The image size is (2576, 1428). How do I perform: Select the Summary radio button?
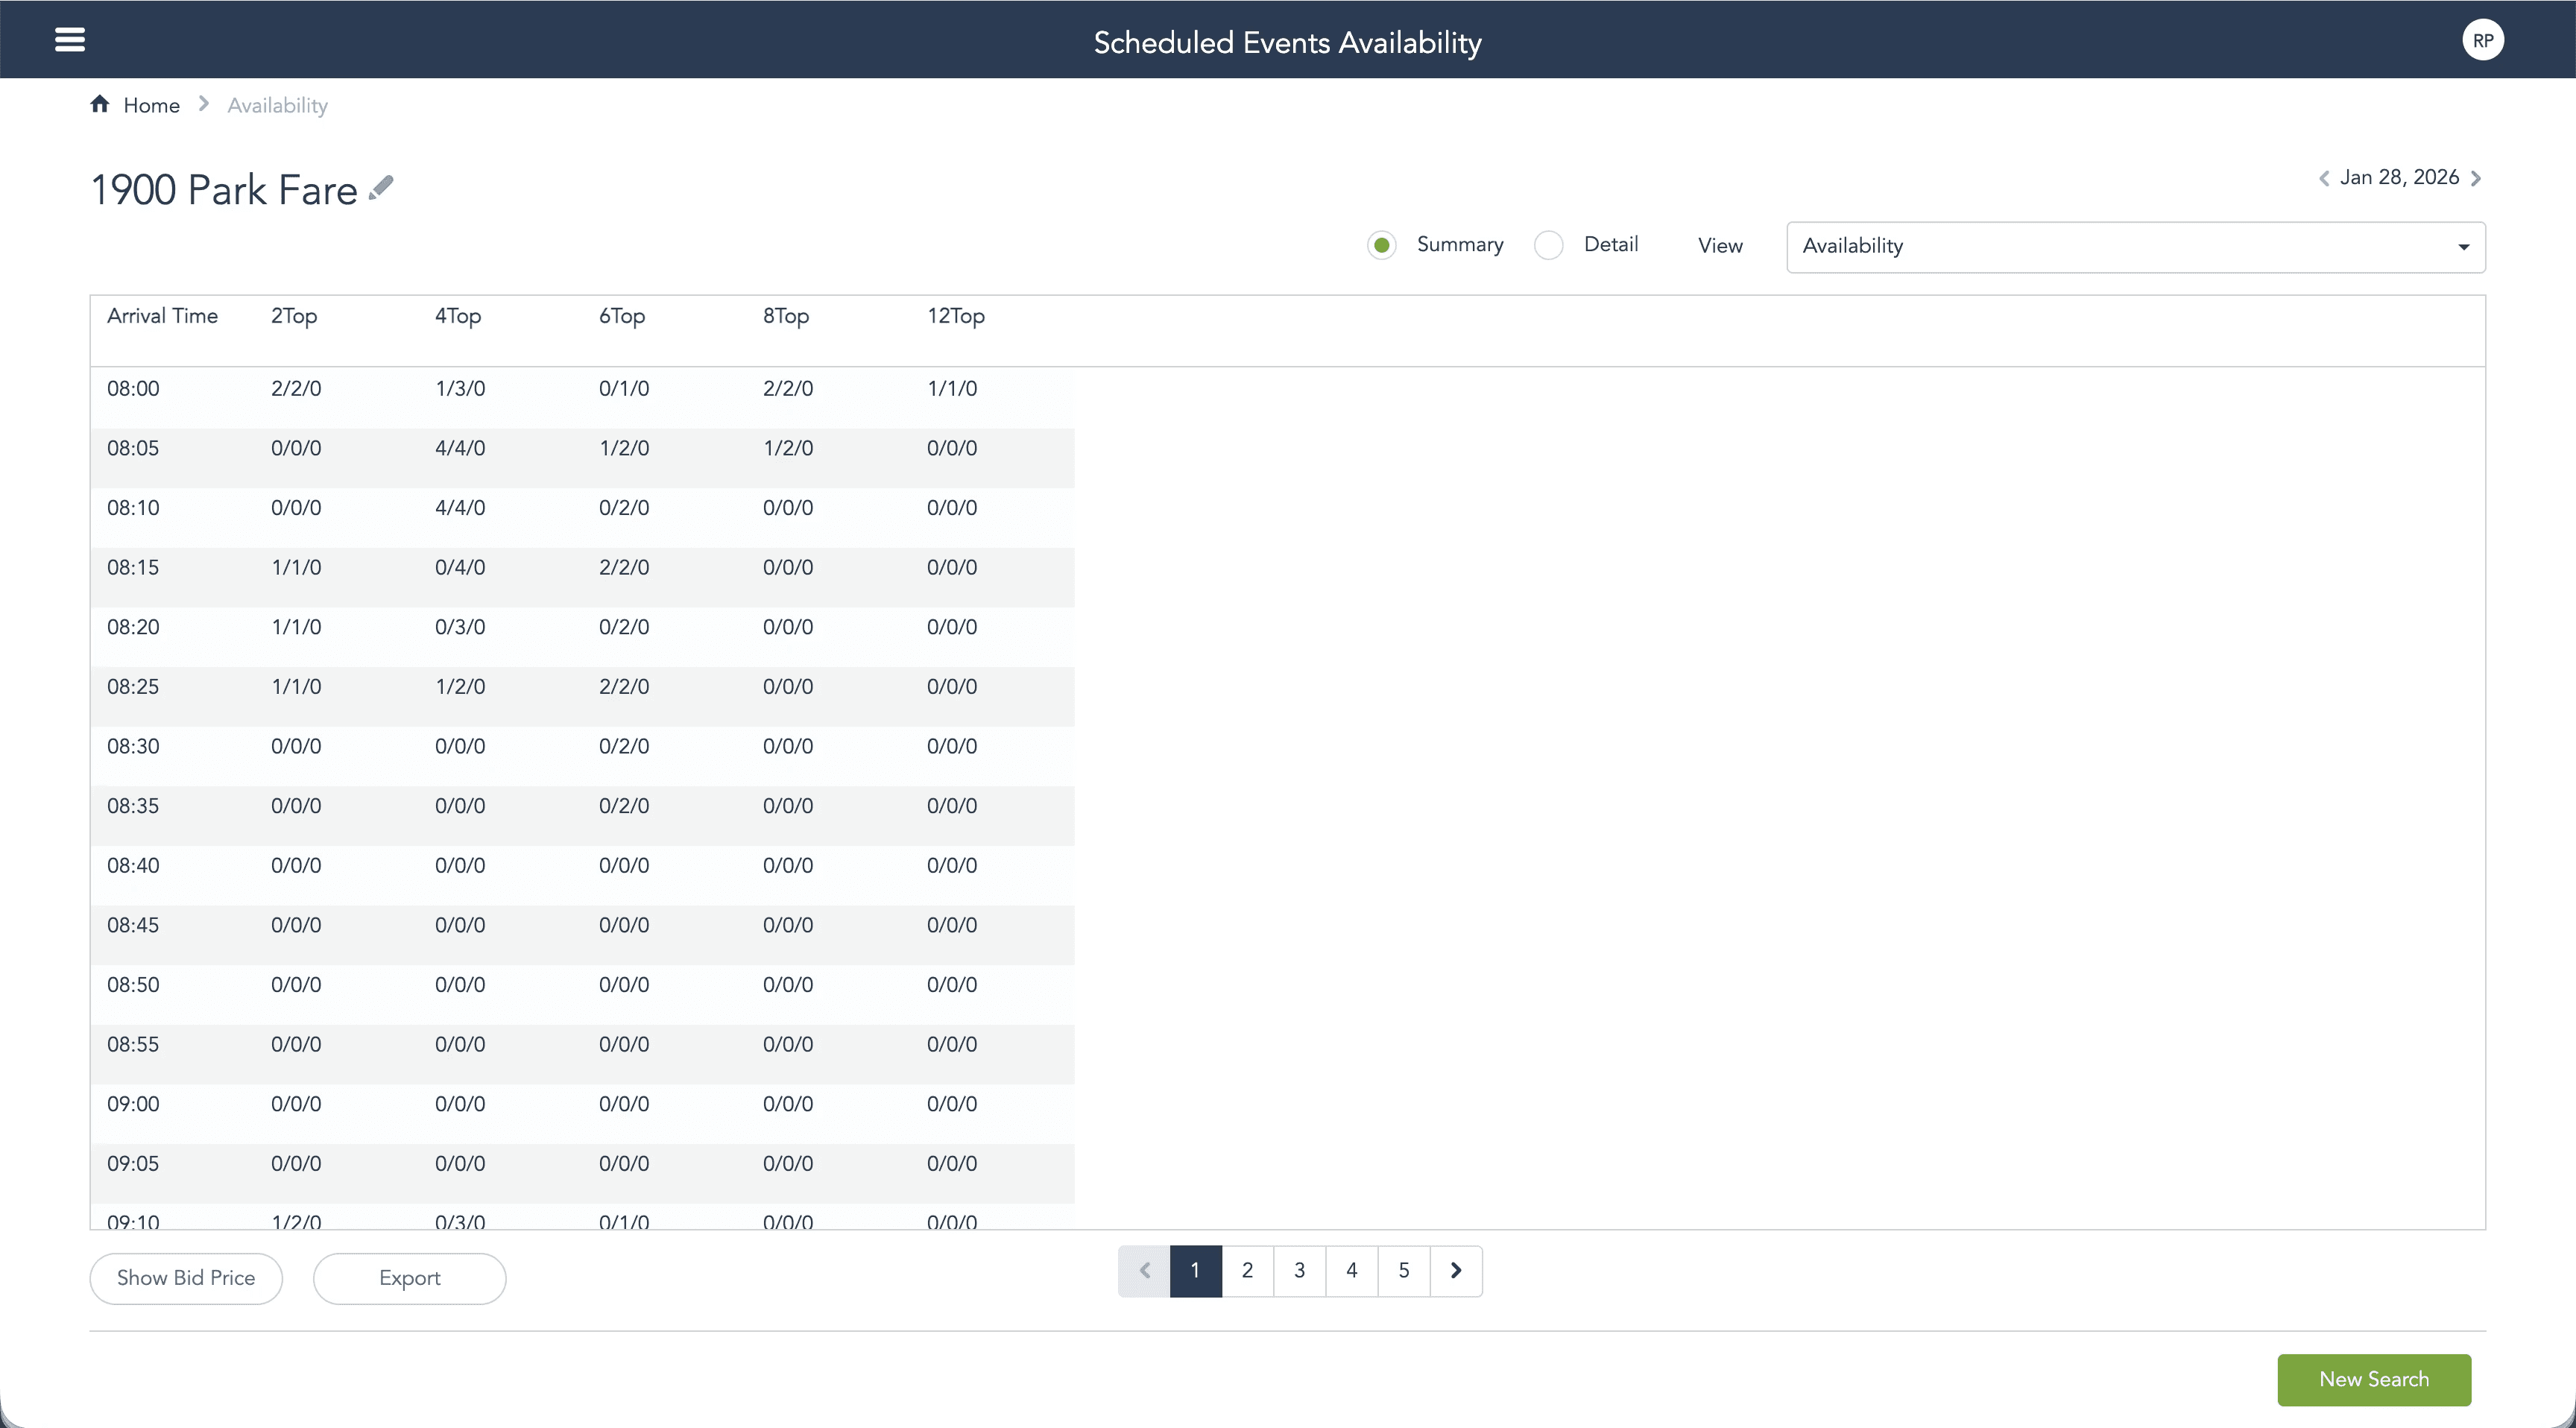(x=1381, y=244)
